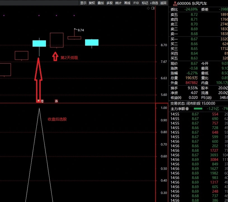The width and height of the screenshot is (228, 202).
Task: Click the 返回 back button
Action: (163, 3)
